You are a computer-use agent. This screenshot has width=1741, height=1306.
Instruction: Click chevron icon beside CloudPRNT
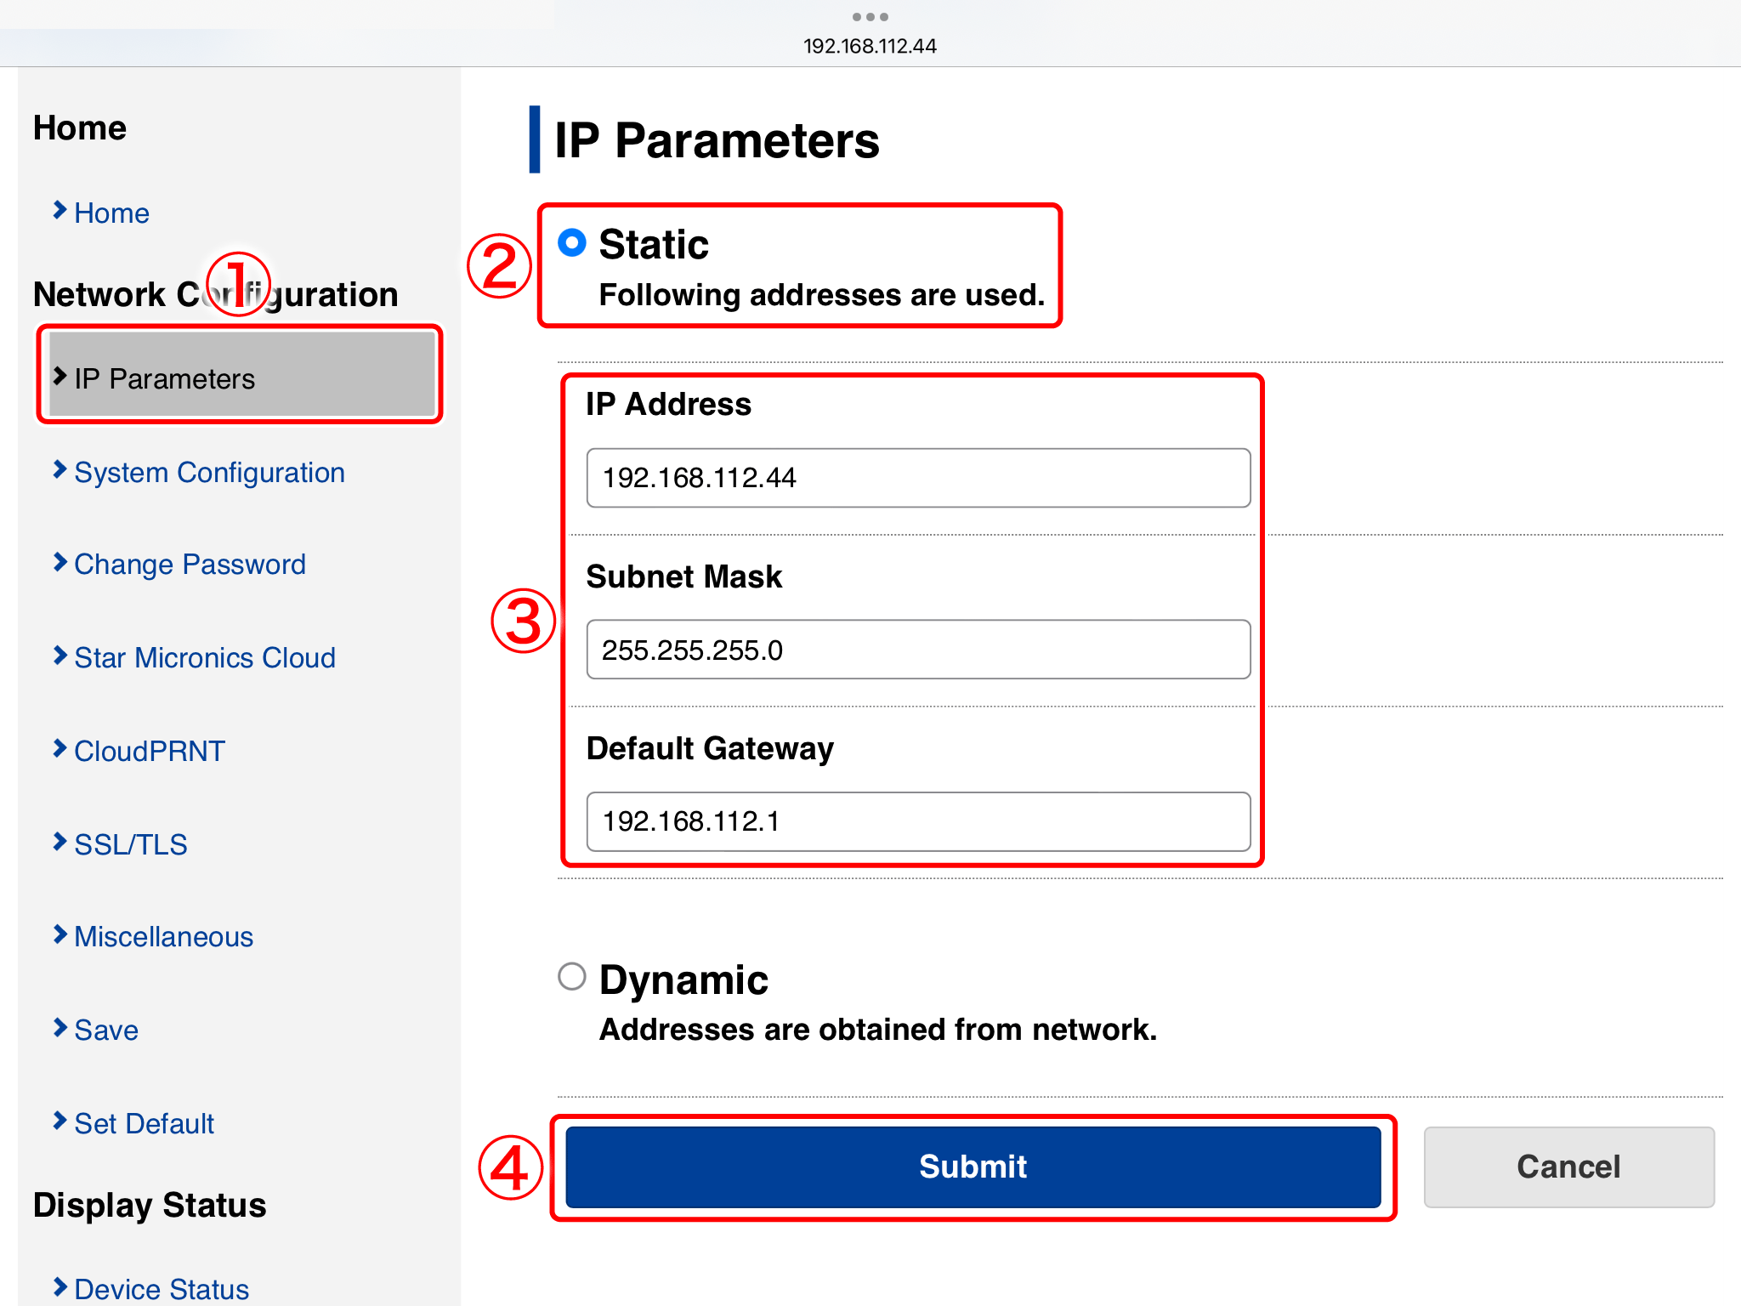coord(60,748)
